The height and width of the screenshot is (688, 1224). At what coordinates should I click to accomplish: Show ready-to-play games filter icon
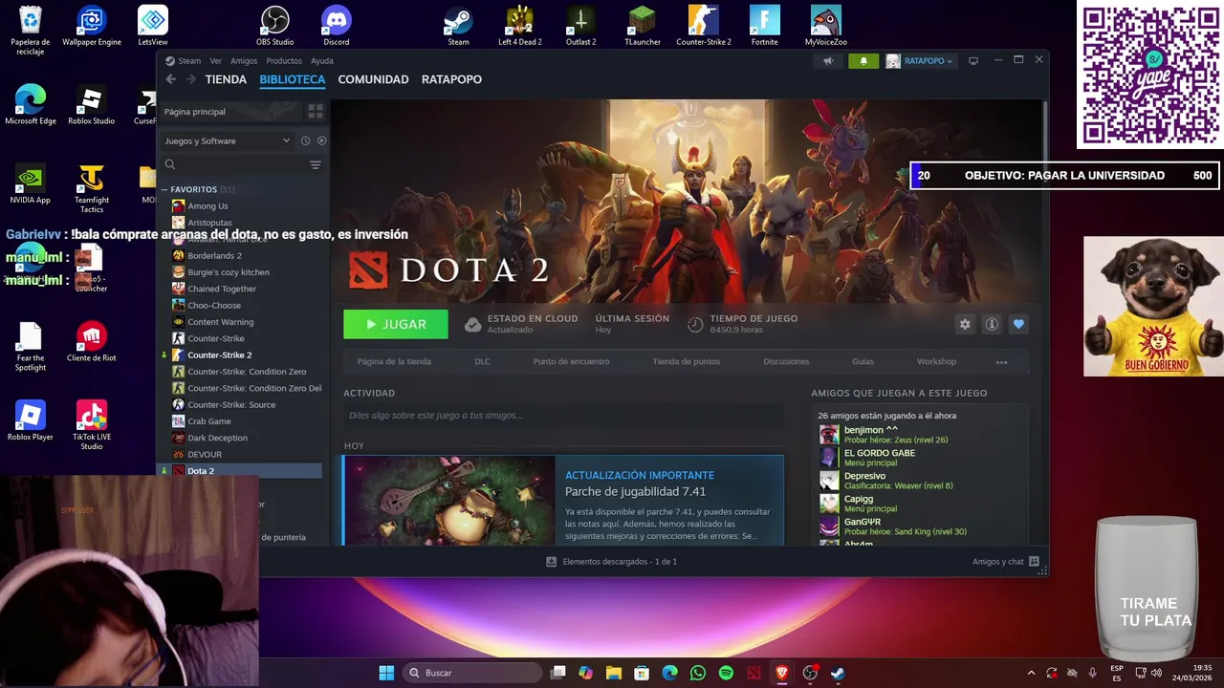[x=321, y=140]
